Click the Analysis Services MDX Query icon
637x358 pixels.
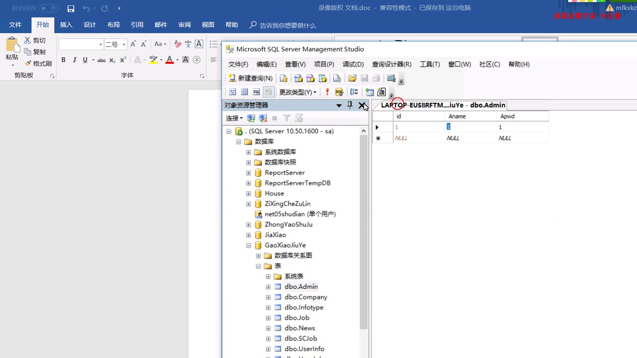point(298,78)
